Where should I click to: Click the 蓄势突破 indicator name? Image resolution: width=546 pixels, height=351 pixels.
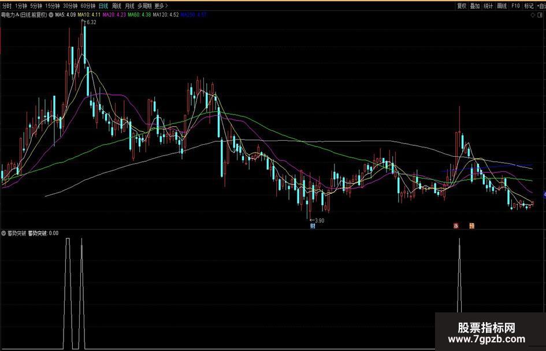tap(17, 233)
